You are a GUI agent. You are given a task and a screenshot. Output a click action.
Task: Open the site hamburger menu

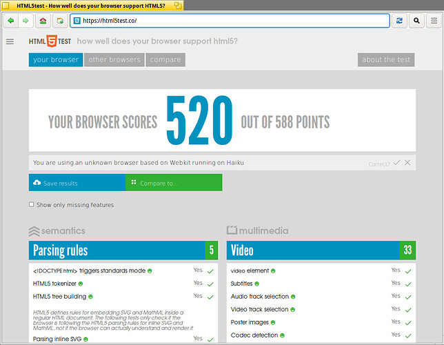[x=10, y=41]
